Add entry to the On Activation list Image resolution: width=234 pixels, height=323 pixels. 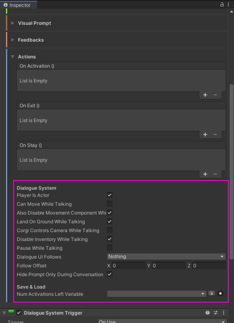tap(205, 95)
